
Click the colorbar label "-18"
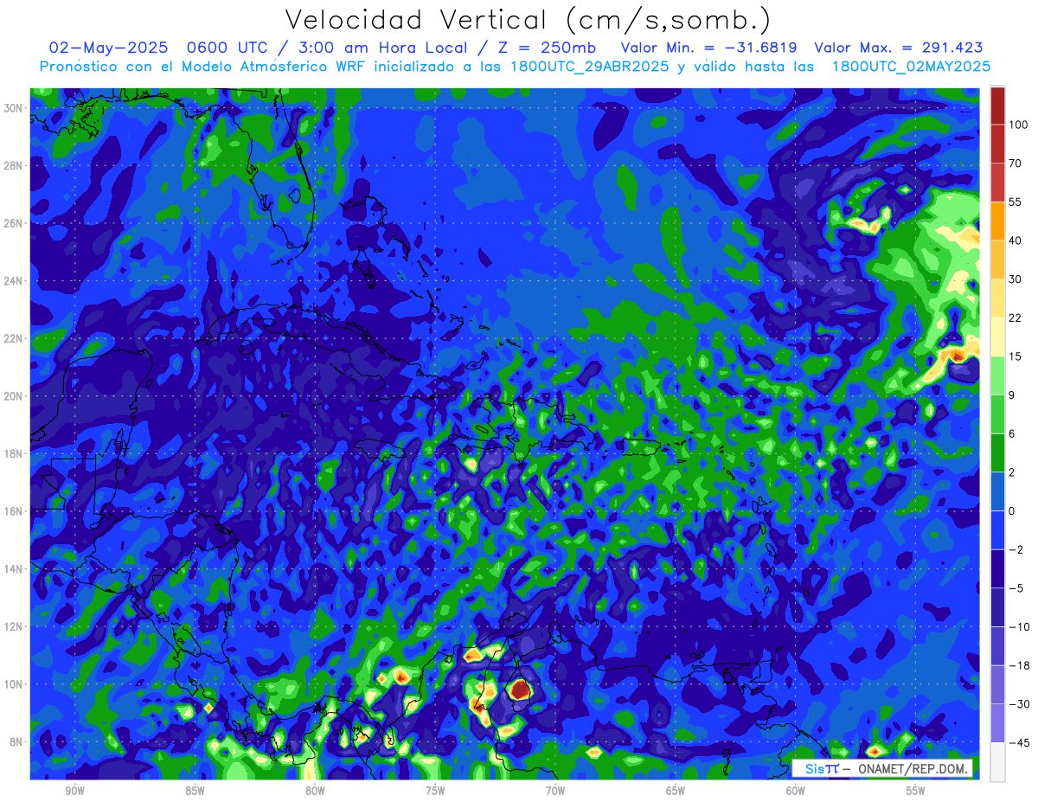pos(1018,665)
